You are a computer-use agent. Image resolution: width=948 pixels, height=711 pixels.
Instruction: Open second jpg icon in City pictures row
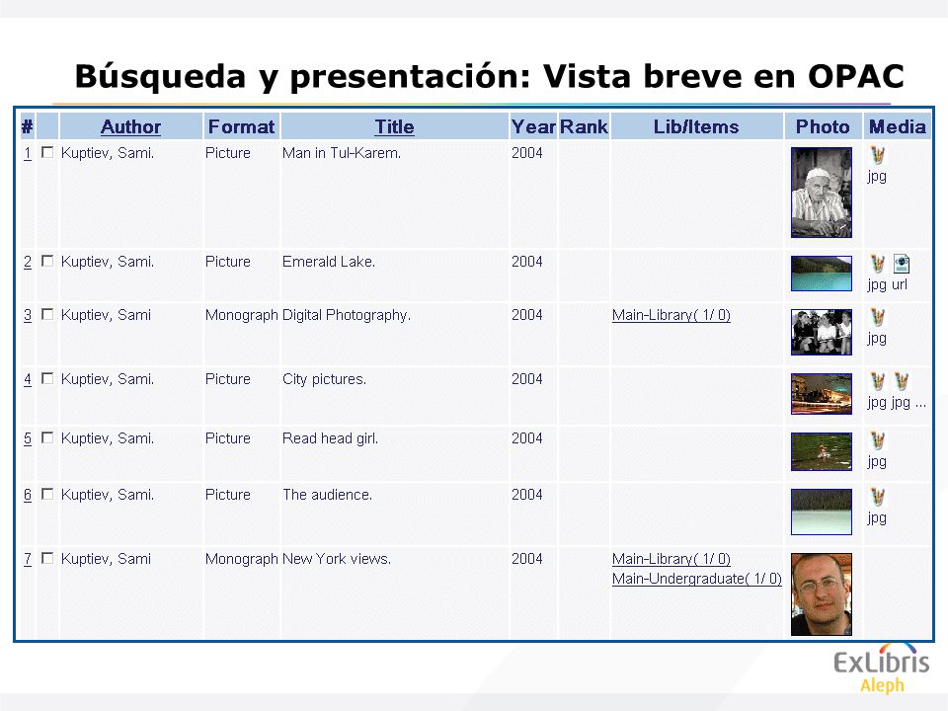(902, 381)
